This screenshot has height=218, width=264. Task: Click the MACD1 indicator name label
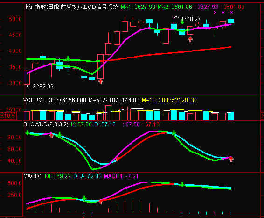[33, 176]
